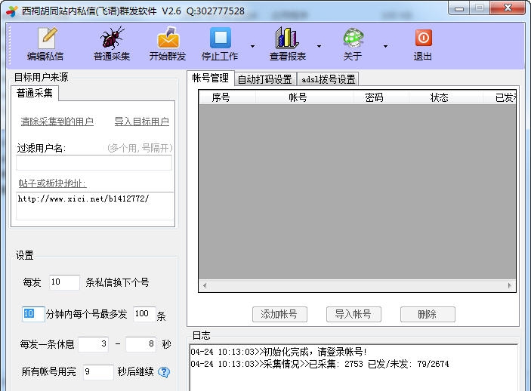The image size is (531, 391).
Task: Start mass sending with 开始群发 icon
Action: coord(167,38)
